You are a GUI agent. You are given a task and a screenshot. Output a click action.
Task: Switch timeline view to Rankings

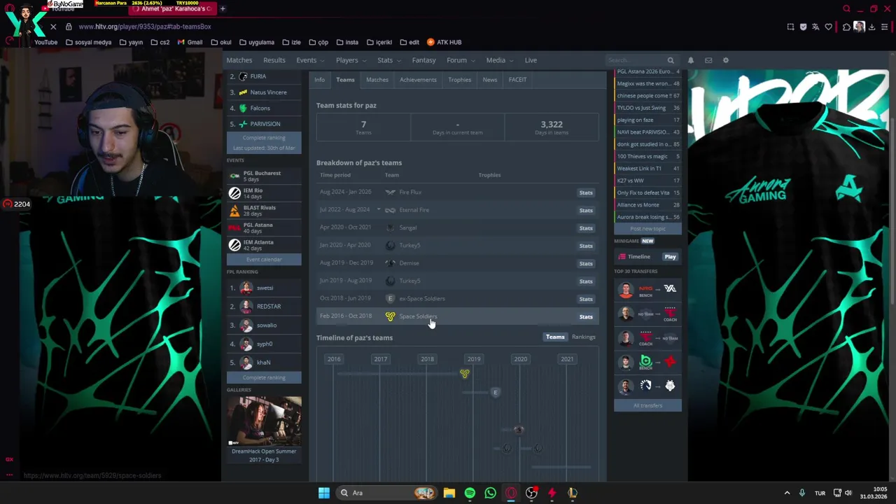(x=583, y=337)
